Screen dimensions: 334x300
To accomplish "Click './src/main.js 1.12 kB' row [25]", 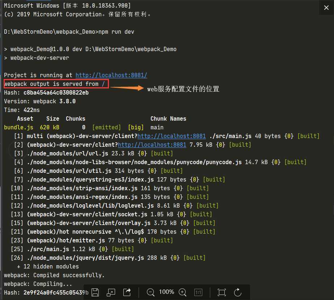I will point(72,249).
